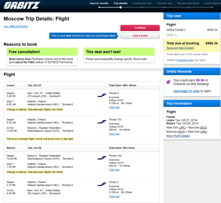Click Total time: 10hr 25min text
Screen dimensions: 221x203
[122, 86]
